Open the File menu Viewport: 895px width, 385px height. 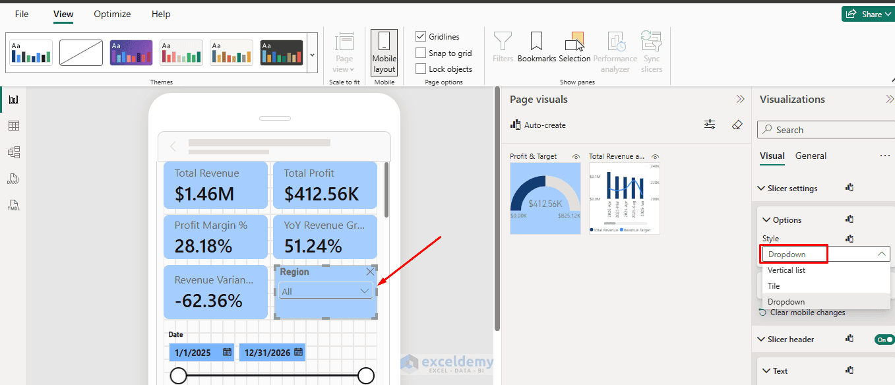point(22,14)
